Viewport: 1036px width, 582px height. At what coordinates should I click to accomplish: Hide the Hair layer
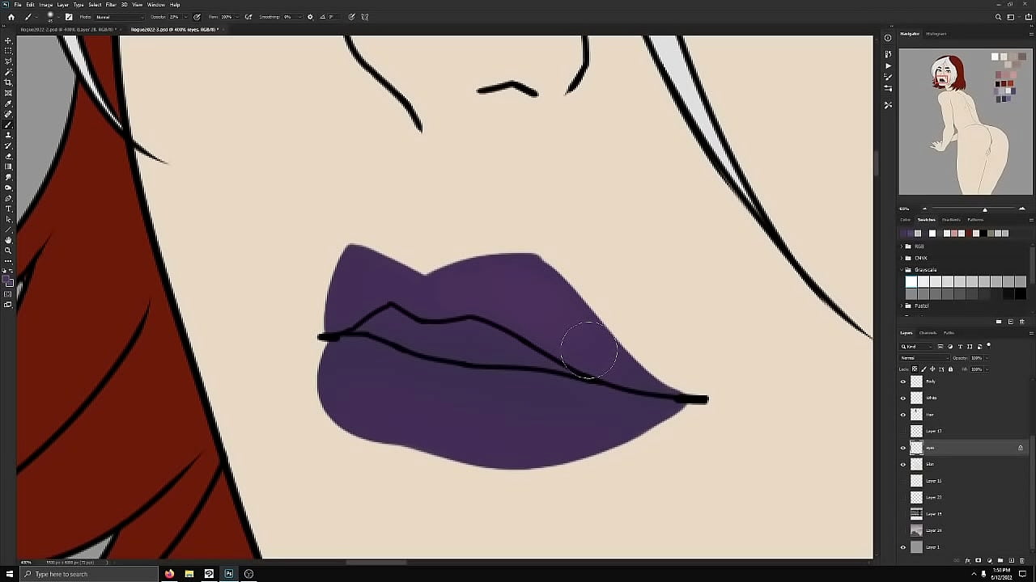[903, 414]
